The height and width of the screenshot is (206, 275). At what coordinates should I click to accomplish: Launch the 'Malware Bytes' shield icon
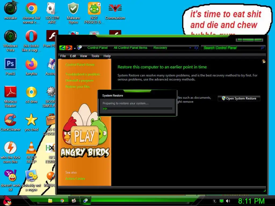73,13
